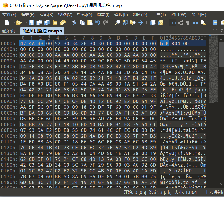Click the status entry 选定: 3 [3h]

tap(160, 192)
